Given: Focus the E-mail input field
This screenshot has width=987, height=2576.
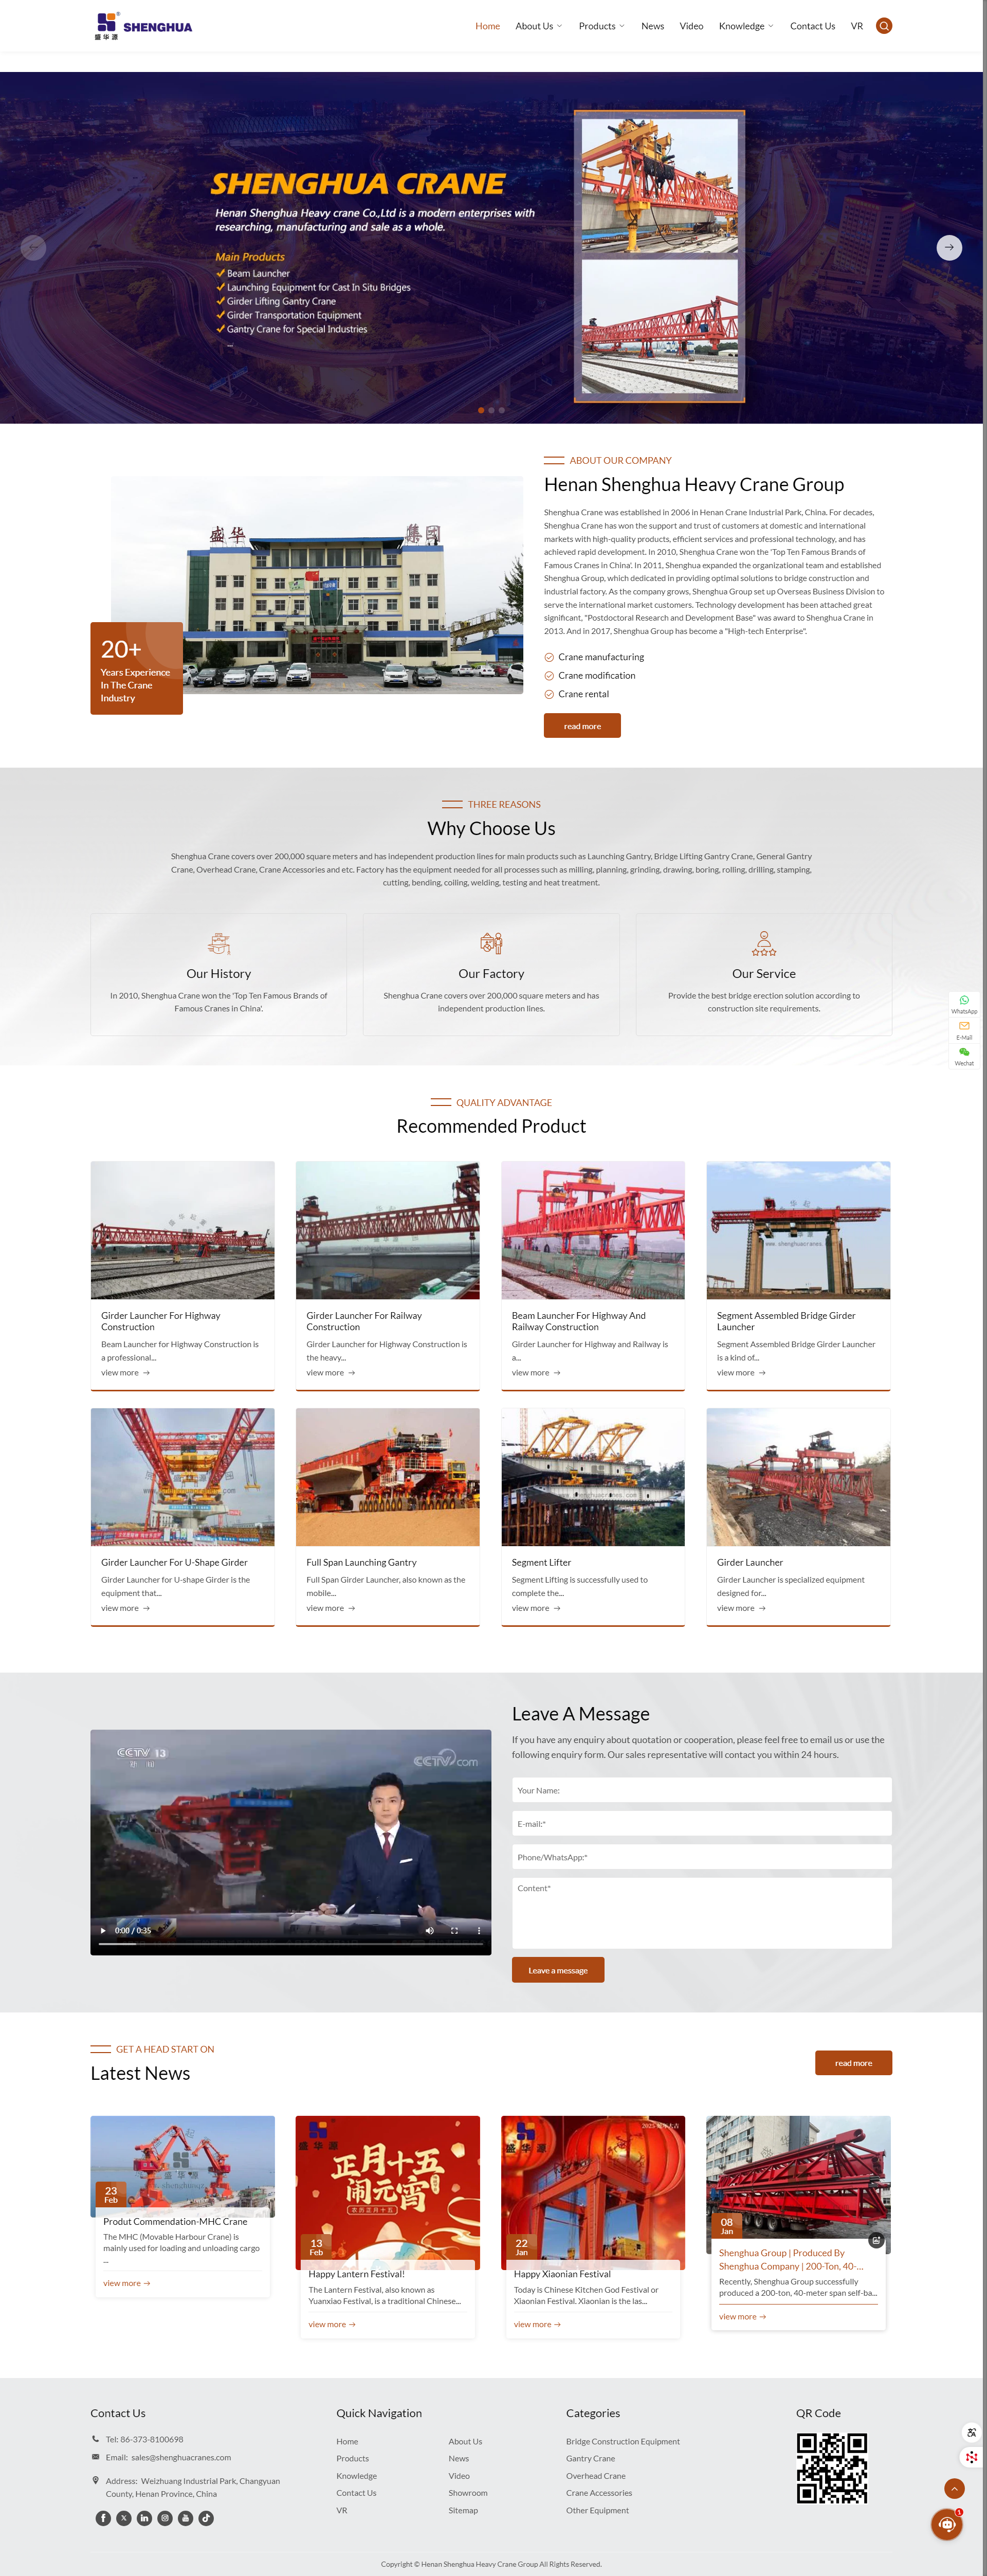Looking at the screenshot, I should click(x=701, y=1823).
